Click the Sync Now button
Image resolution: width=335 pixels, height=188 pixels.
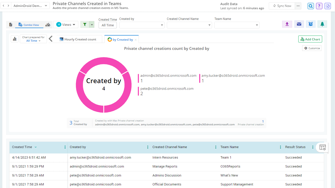282,6
